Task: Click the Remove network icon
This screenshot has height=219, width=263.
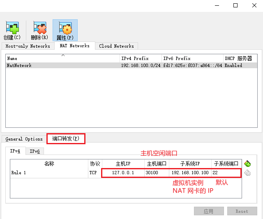Action: click(39, 30)
